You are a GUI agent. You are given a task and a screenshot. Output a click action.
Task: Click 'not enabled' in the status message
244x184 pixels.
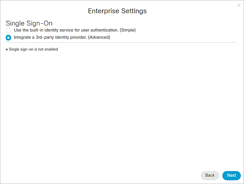point(49,50)
